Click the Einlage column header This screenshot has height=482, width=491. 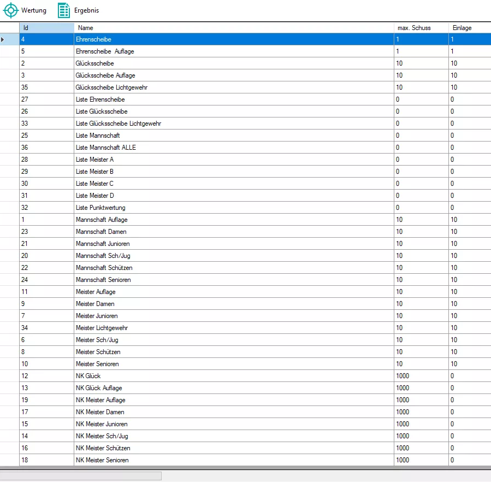469,28
